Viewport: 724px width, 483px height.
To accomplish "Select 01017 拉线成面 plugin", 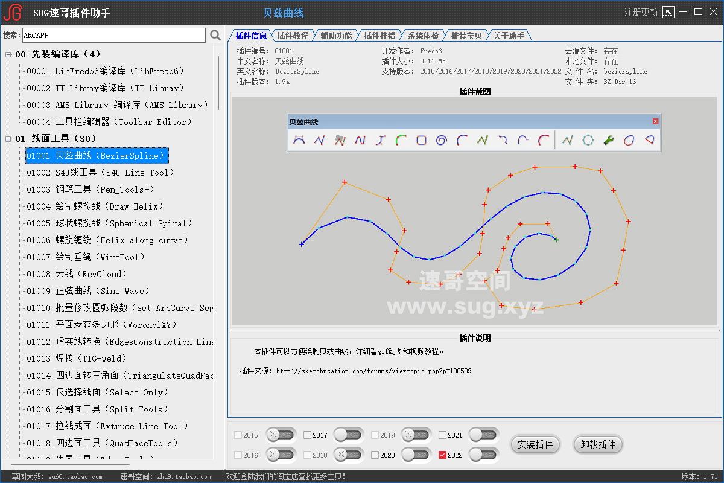I will 107,426.
